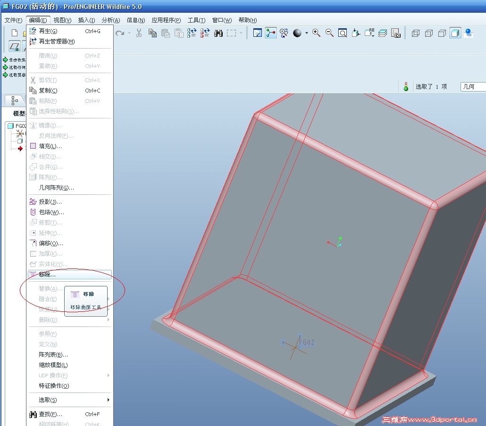Open the 几何 selection filter dropdown
486x426 pixels.
pos(473,86)
